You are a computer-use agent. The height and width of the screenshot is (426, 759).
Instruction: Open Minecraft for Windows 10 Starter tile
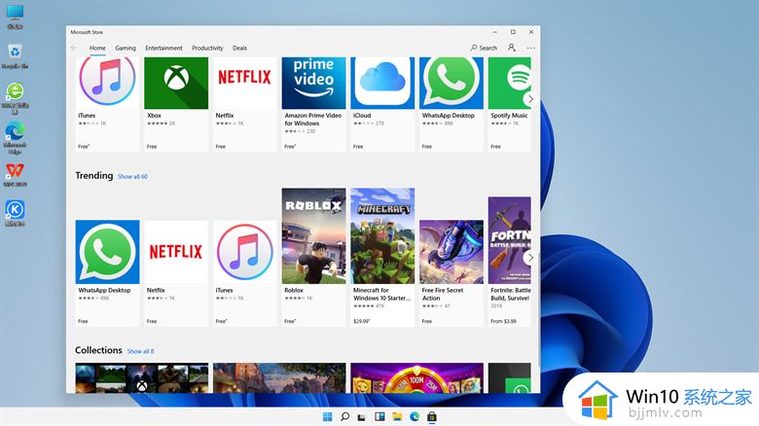tap(382, 257)
